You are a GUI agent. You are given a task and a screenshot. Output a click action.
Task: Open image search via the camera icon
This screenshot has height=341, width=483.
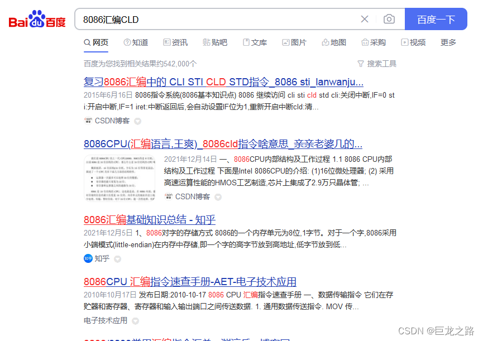click(389, 19)
